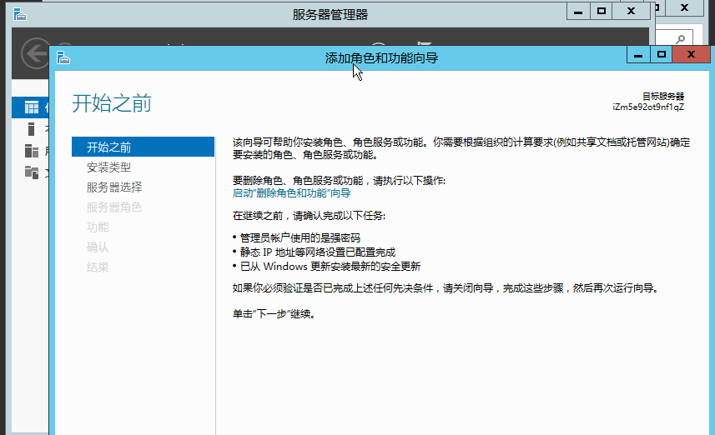Image resolution: width=715 pixels, height=435 pixels.
Task: Select the Local Server icon in Server Manager sidebar
Action: [31, 129]
